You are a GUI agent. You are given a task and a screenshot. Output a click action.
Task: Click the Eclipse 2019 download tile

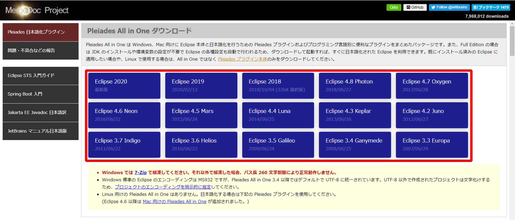pyautogui.click(x=201, y=86)
